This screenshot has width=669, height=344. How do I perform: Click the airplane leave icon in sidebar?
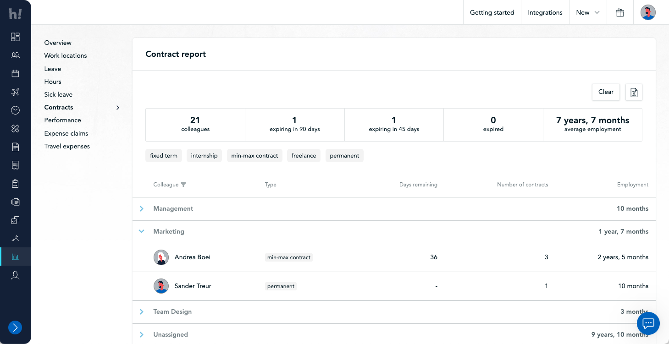point(15,92)
